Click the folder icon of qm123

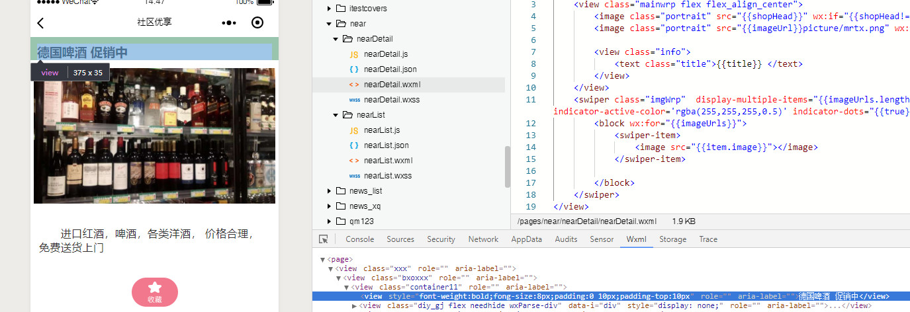pos(341,221)
